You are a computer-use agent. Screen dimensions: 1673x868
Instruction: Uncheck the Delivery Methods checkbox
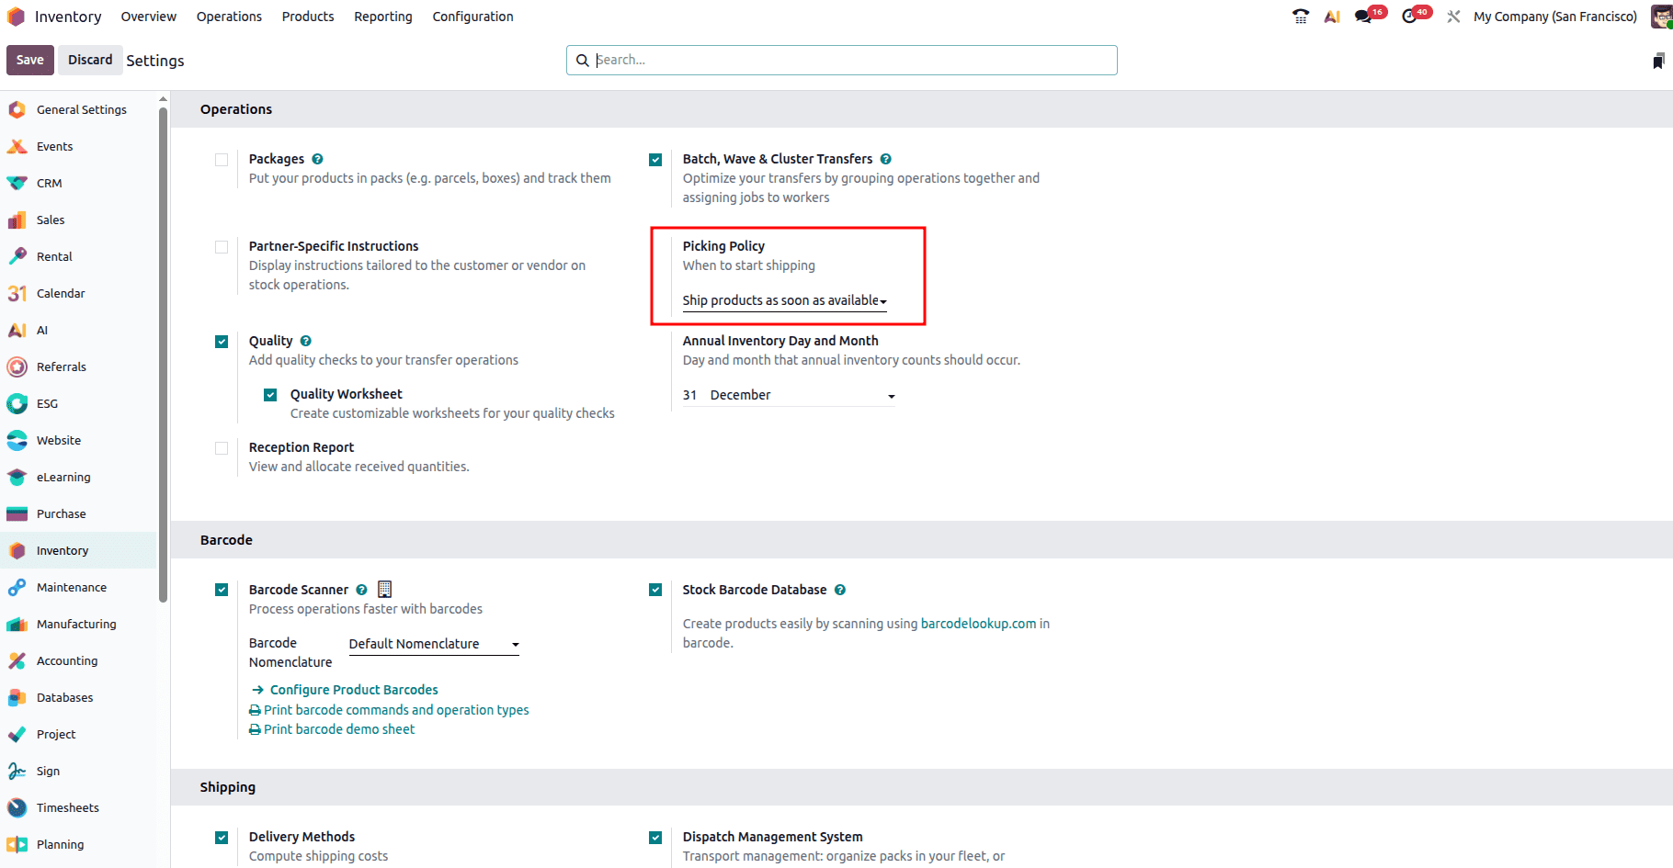pos(222,838)
